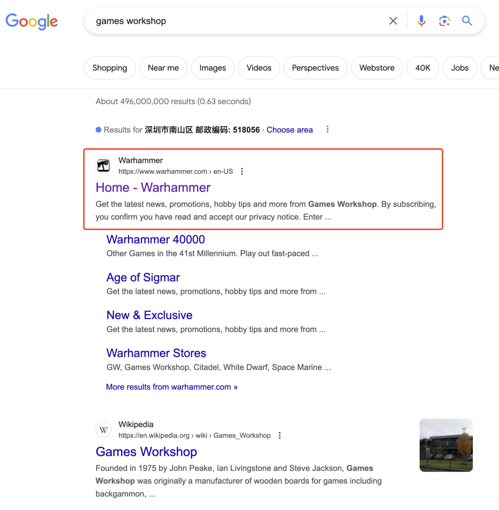The height and width of the screenshot is (510, 499).
Task: Click the Choose area link
Action: (290, 130)
